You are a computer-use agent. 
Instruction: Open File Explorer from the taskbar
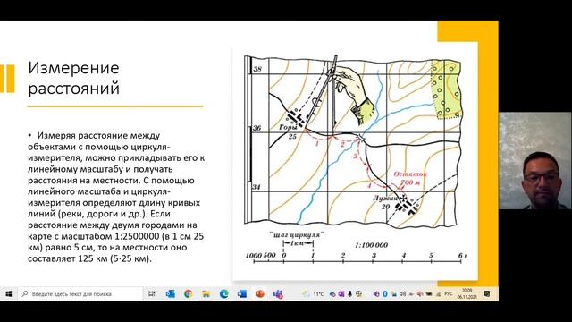tap(206, 293)
